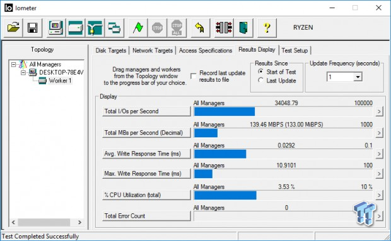The height and width of the screenshot is (241, 391).
Task: Save the test configuration file
Action: coord(33,28)
